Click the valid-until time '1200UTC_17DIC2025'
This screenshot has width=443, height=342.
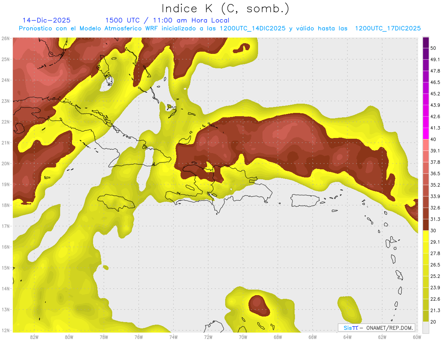click(388, 28)
